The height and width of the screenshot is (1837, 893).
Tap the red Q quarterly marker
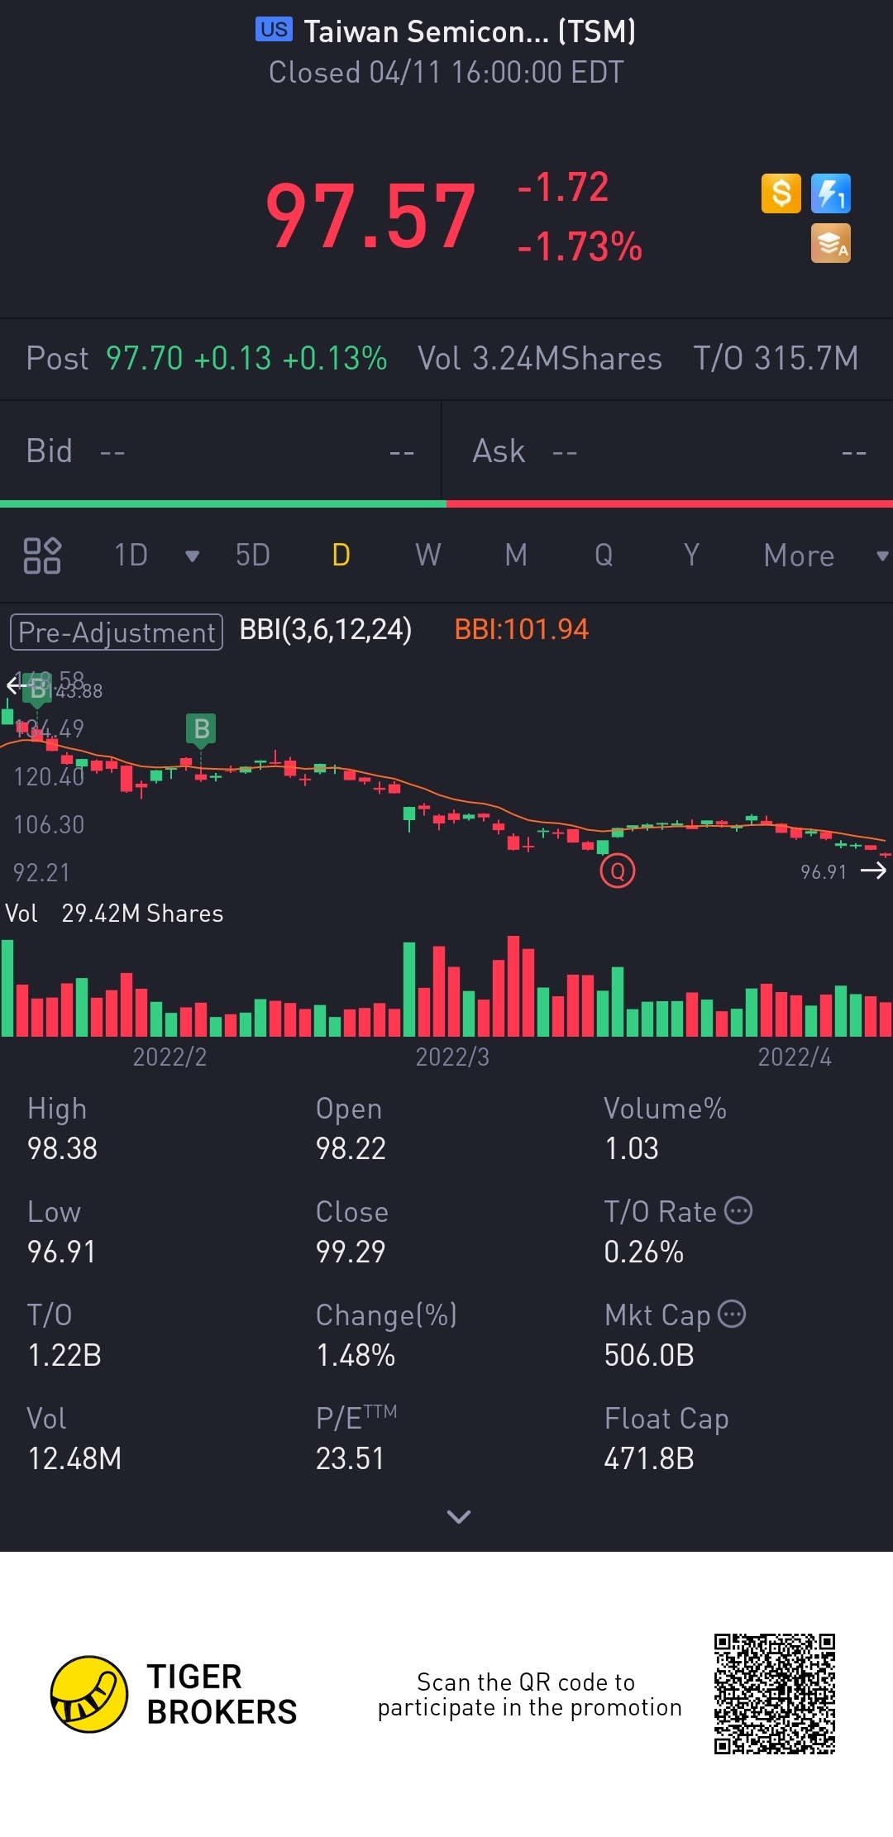pyautogui.click(x=618, y=871)
